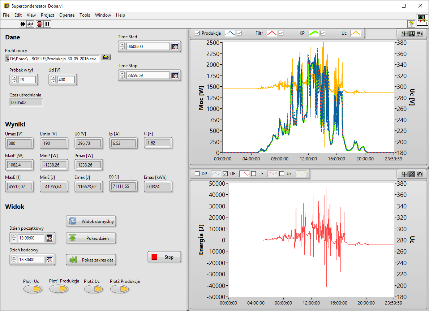This screenshot has width=429, height=311.
Task: Toggle the Plot1 Uc switch
Action: [33, 289]
